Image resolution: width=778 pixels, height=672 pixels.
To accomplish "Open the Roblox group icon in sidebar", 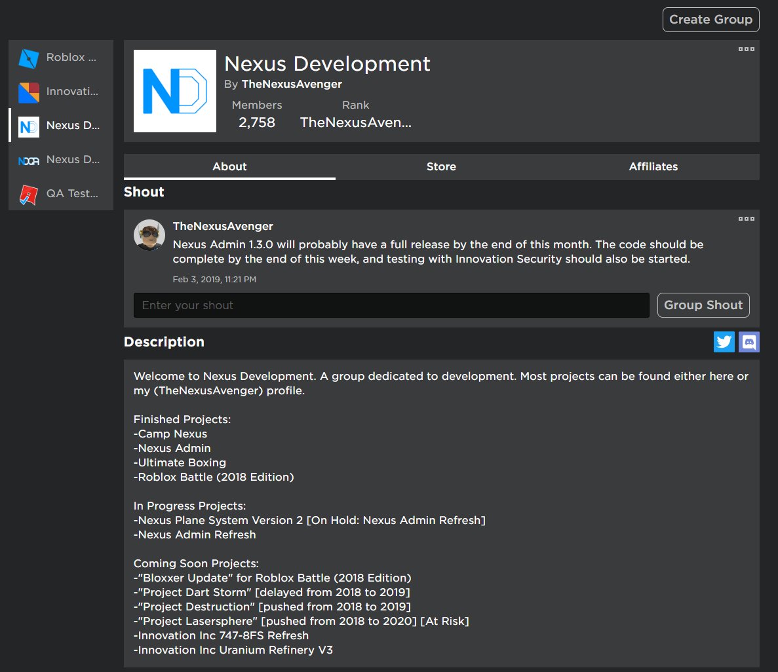I will [28, 58].
